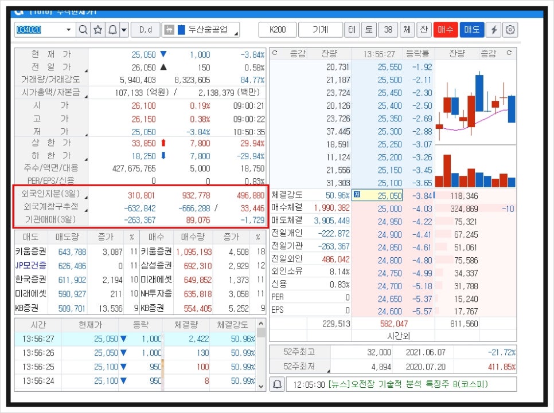Screen dimensions: 554x413
Task: Open the settings gear icon
Action: [510, 30]
